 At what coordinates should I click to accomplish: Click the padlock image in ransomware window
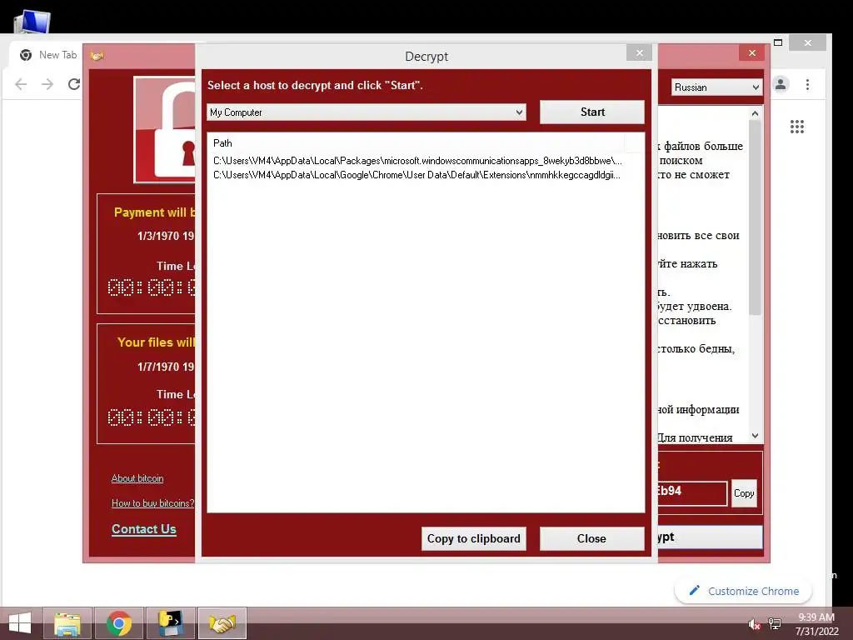tap(165, 129)
